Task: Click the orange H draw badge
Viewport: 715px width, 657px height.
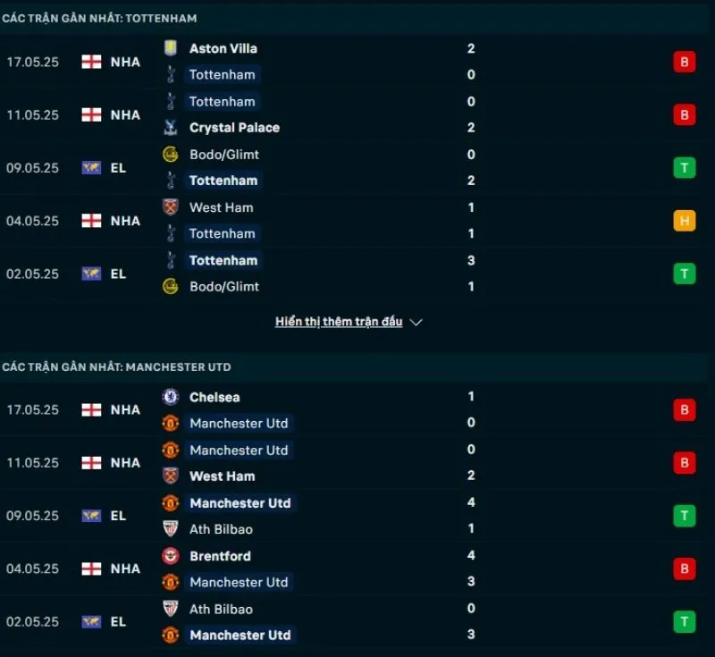Action: click(x=685, y=221)
